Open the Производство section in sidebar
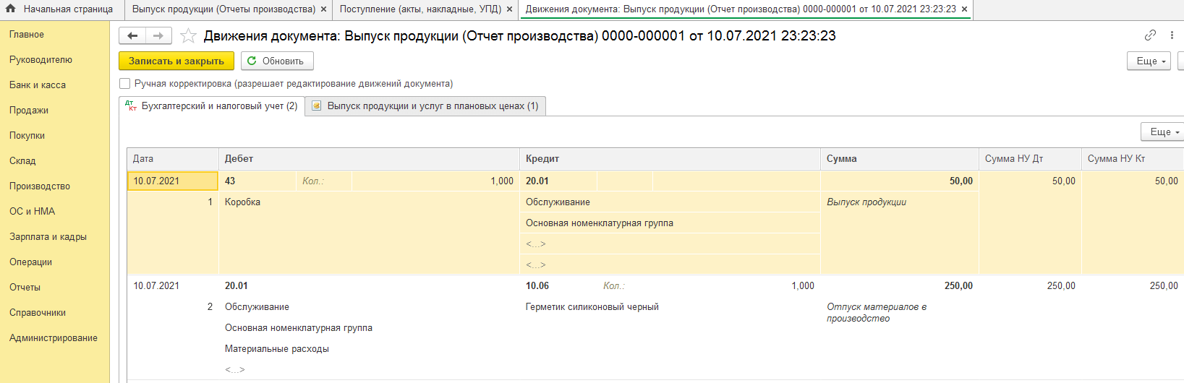Screen dimensions: 1184x383 tap(40, 186)
